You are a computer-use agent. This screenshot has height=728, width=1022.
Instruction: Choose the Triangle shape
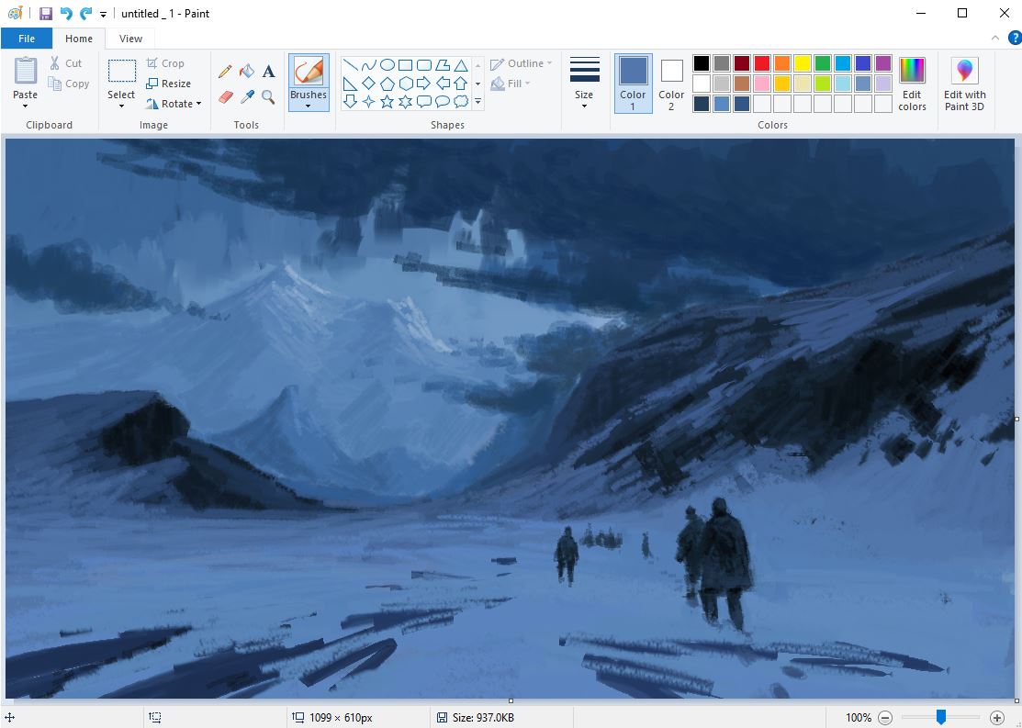pos(461,65)
